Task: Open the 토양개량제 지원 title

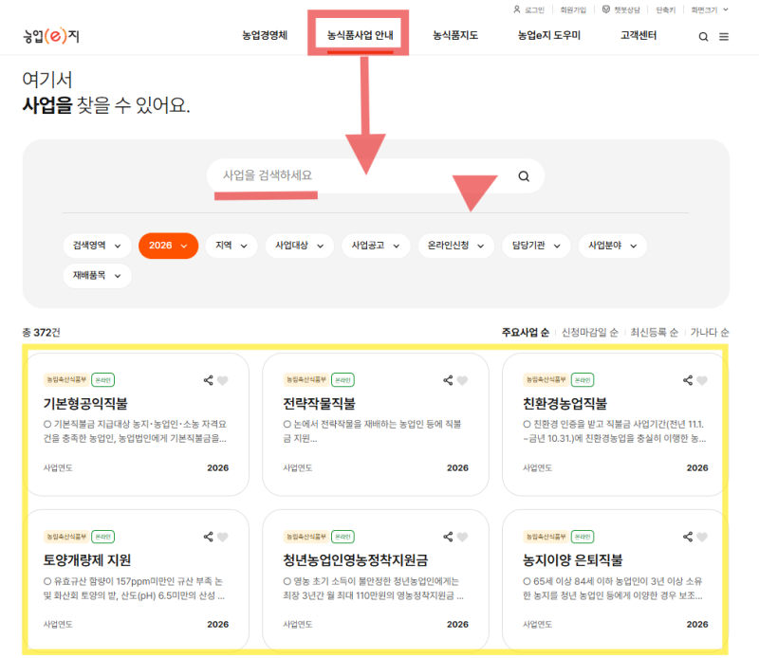Action: click(x=87, y=560)
